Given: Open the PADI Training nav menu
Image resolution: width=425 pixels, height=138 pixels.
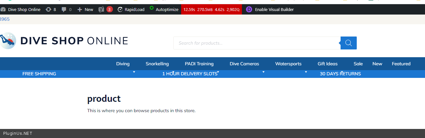Looking at the screenshot, I should click(x=199, y=64).
